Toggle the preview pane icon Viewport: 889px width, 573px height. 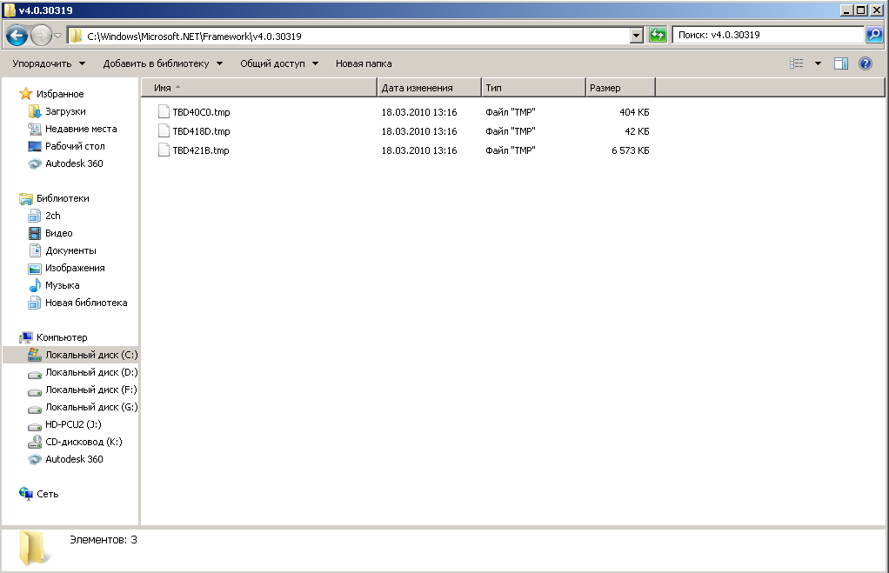[841, 63]
